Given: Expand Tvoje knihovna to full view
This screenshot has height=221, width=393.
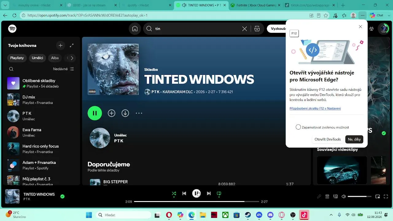Looking at the screenshot, I should coord(72,45).
